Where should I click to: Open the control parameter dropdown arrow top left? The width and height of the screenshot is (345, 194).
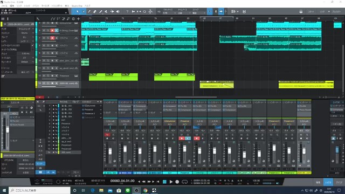coord(66,13)
